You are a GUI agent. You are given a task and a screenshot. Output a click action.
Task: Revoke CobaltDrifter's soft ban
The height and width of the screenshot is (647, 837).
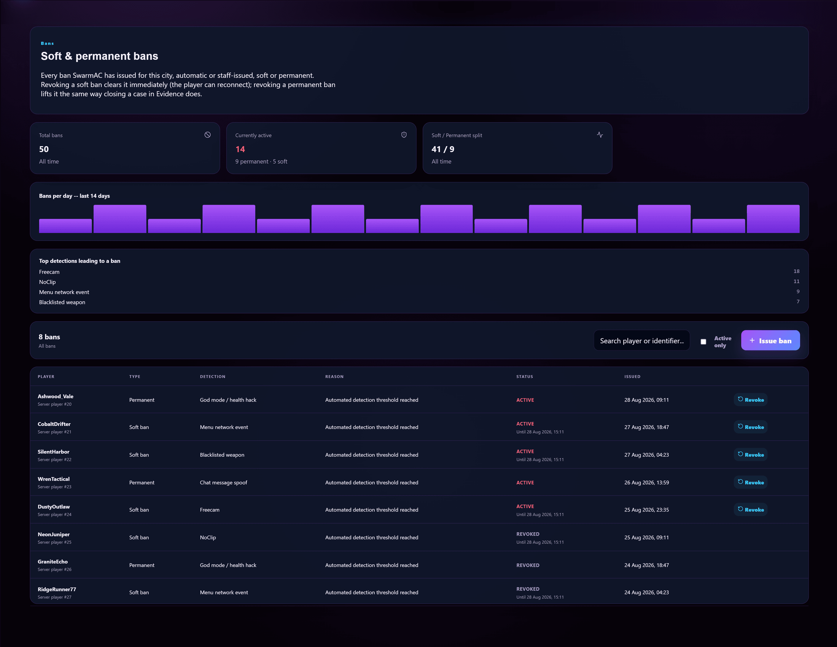(750, 427)
